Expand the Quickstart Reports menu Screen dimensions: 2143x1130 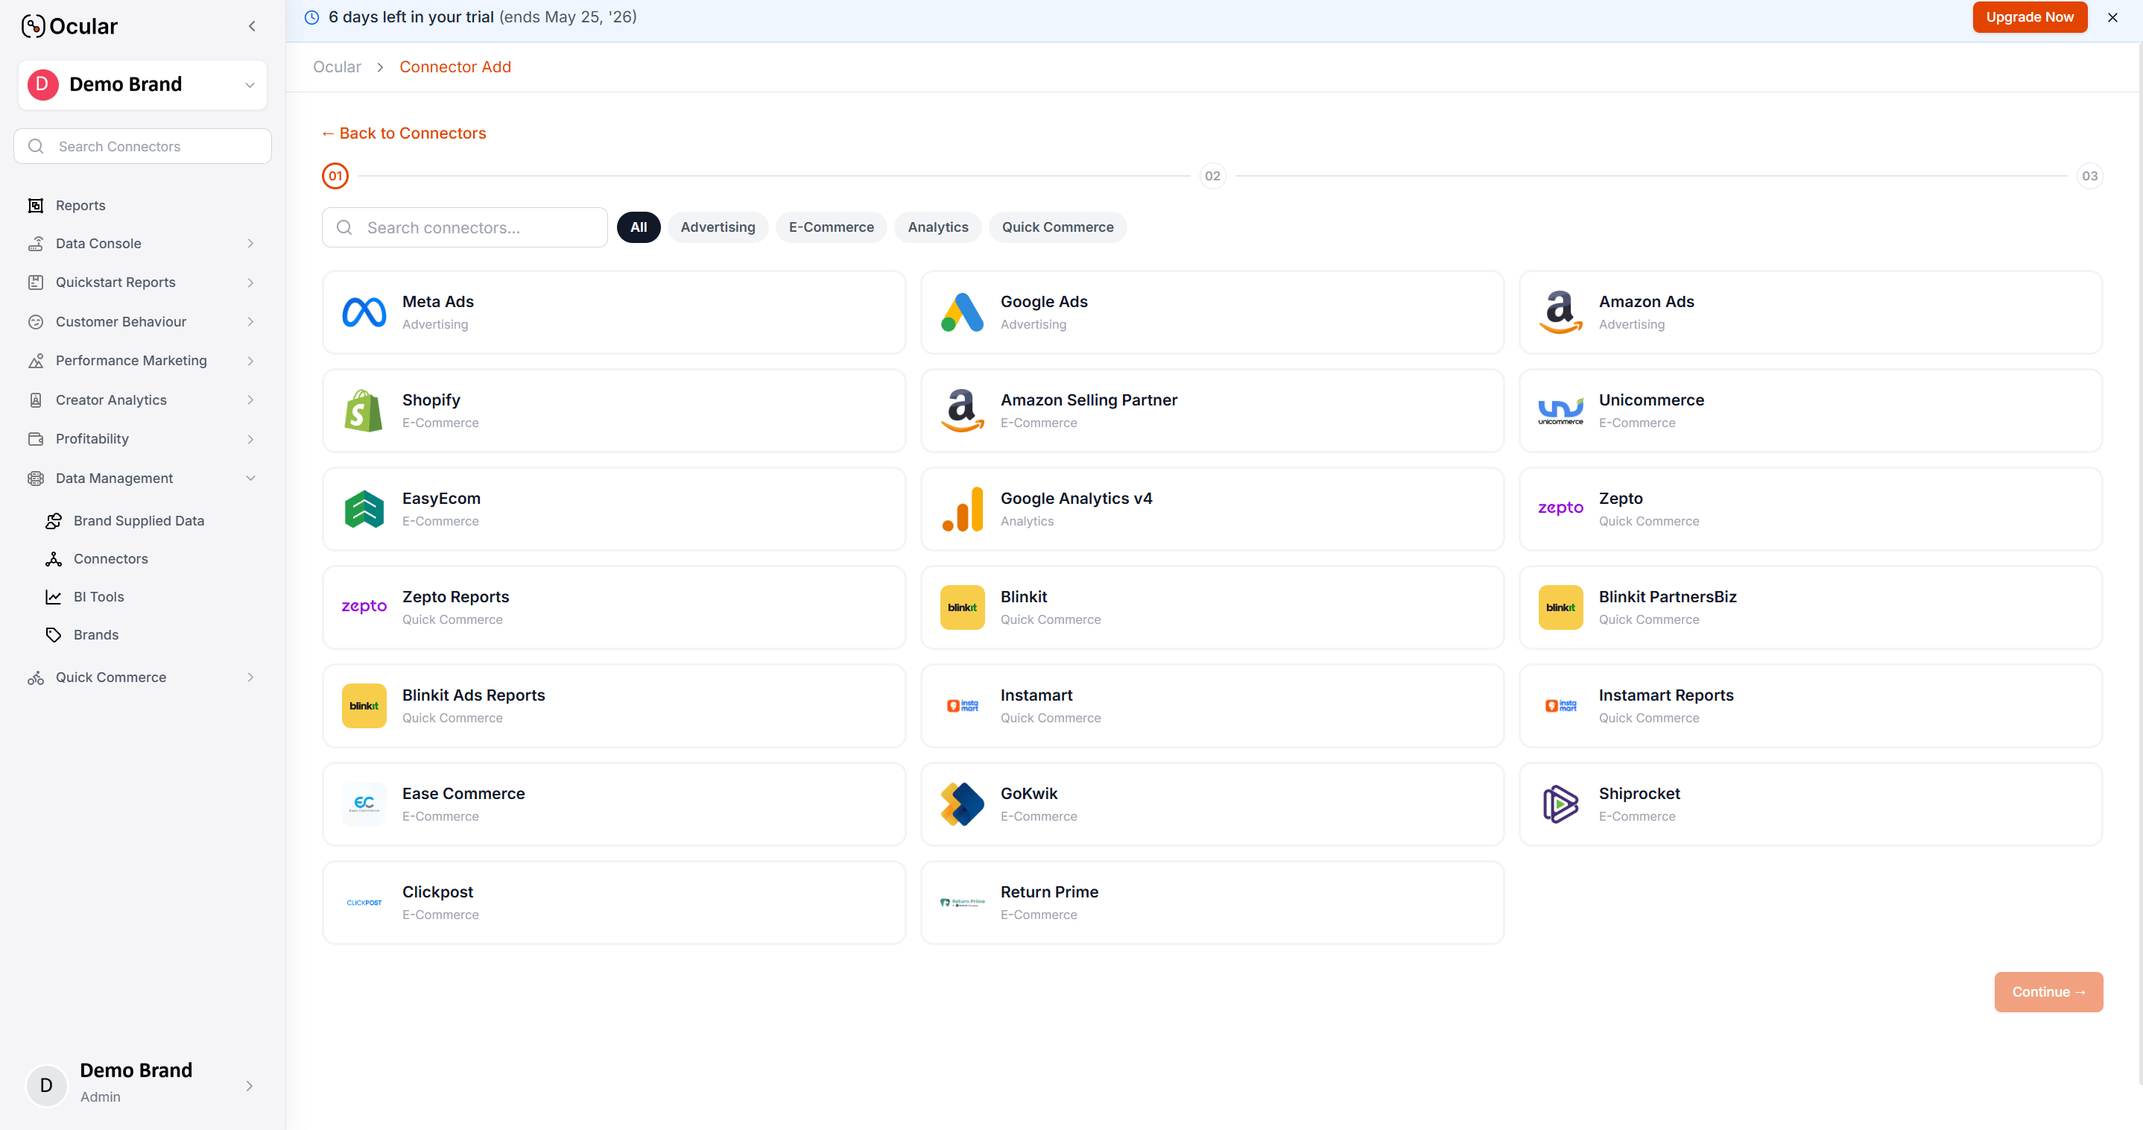coord(142,283)
